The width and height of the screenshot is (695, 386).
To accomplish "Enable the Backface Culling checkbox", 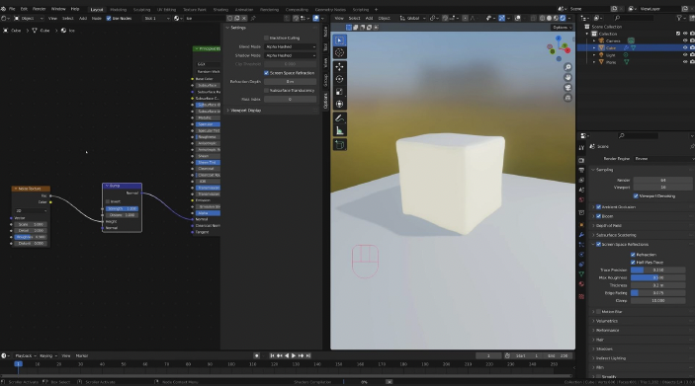I will [266, 39].
